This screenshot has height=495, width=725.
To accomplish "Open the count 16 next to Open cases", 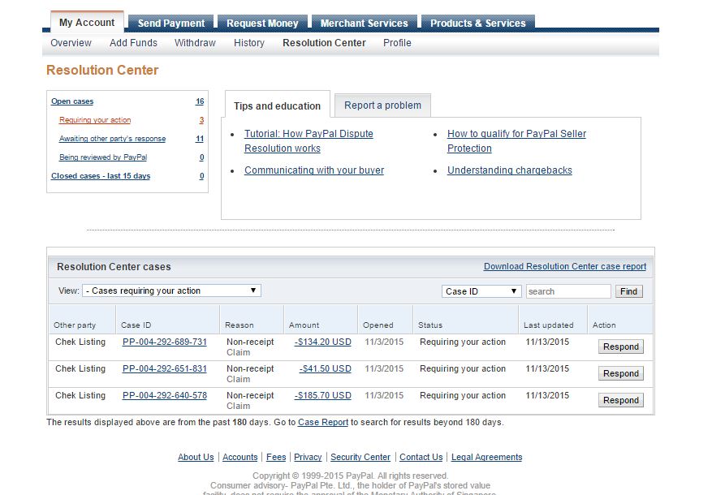I will click(x=200, y=101).
